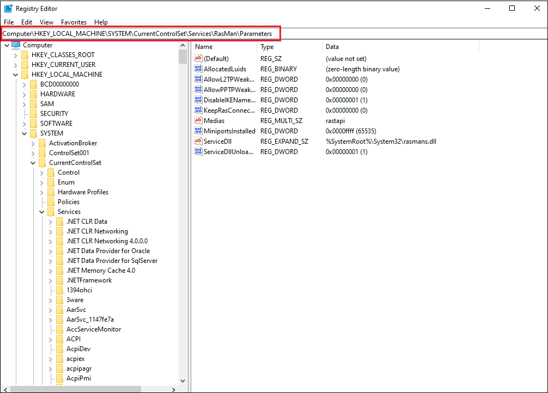Click the Policies key folder icon
Screen dimensions: 548x393
tap(51, 201)
